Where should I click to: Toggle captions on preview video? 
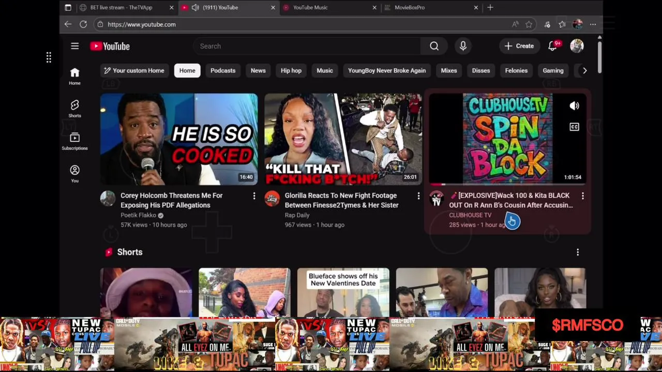pyautogui.click(x=574, y=127)
